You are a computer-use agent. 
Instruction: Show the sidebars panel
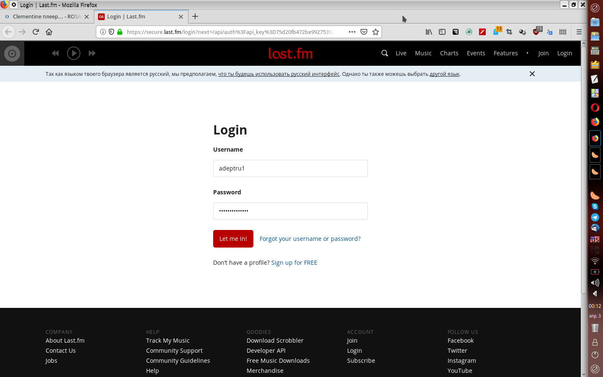point(442,32)
